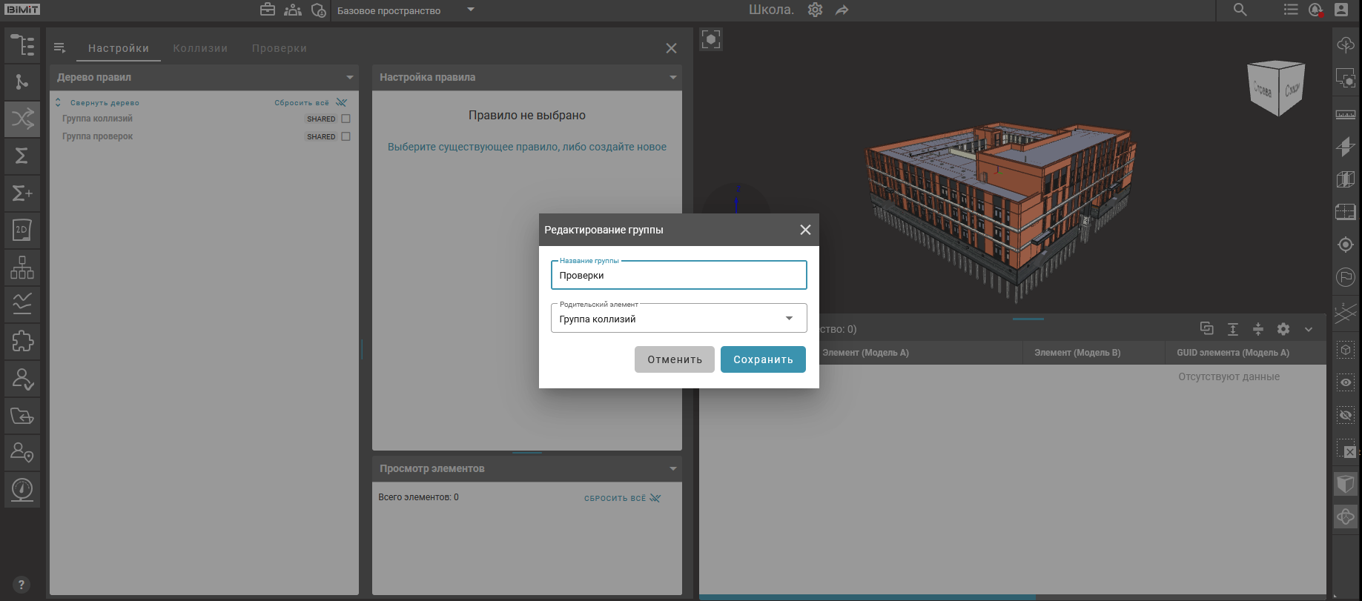1362x601 pixels.
Task: Toggle the hidden-eye visibility icon in right toolbar
Action: (x=1345, y=415)
